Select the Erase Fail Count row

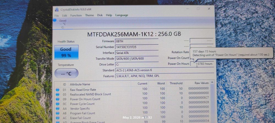point(133,118)
